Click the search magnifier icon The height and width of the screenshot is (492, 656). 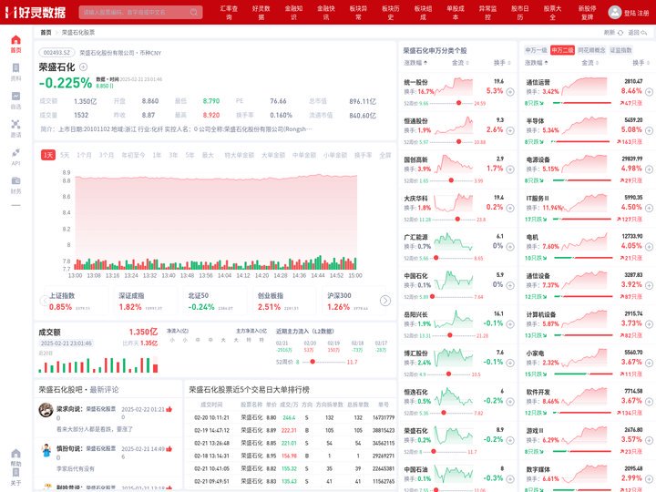click(194, 12)
